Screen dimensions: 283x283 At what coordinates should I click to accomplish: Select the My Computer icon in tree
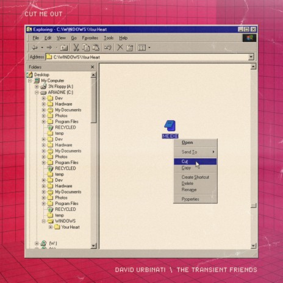click(37, 81)
